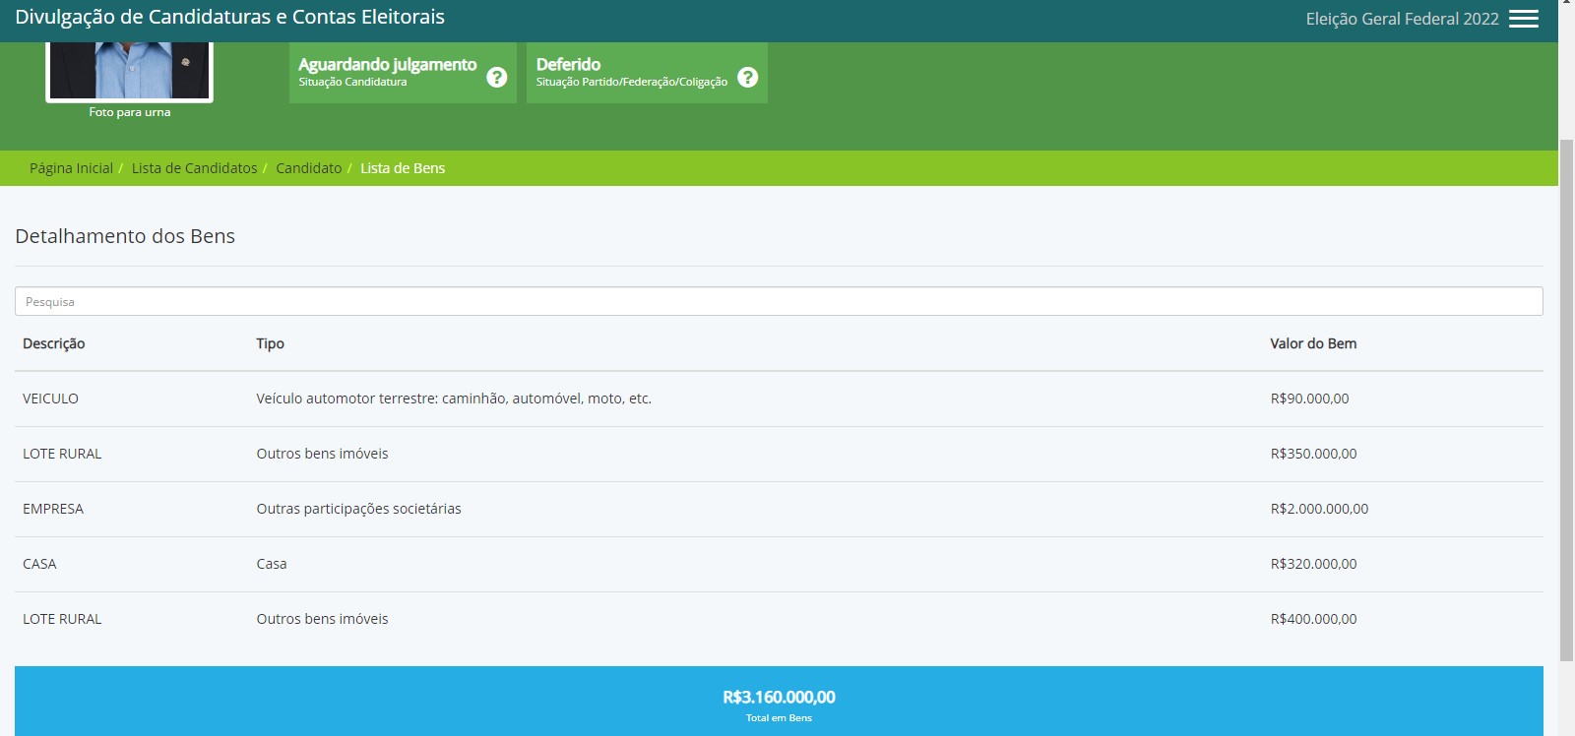Click the Descrição column header
1575x736 pixels.
tap(54, 343)
